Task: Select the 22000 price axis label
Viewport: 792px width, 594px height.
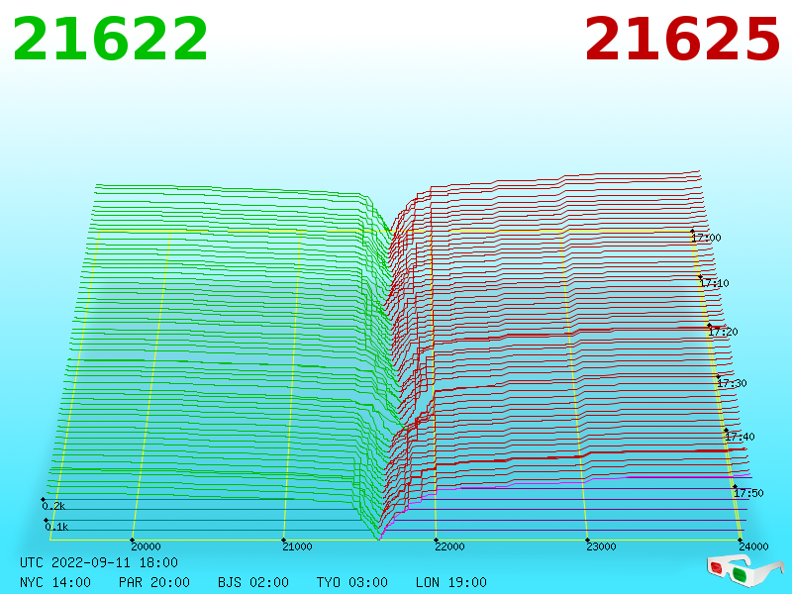Action: click(449, 546)
